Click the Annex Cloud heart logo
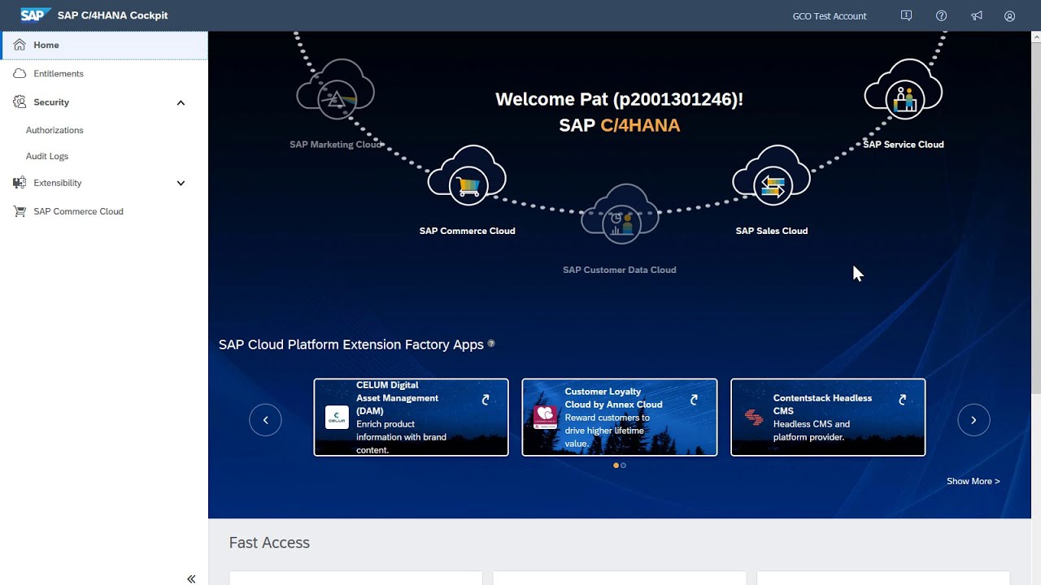Image resolution: width=1041 pixels, height=585 pixels. tap(545, 417)
